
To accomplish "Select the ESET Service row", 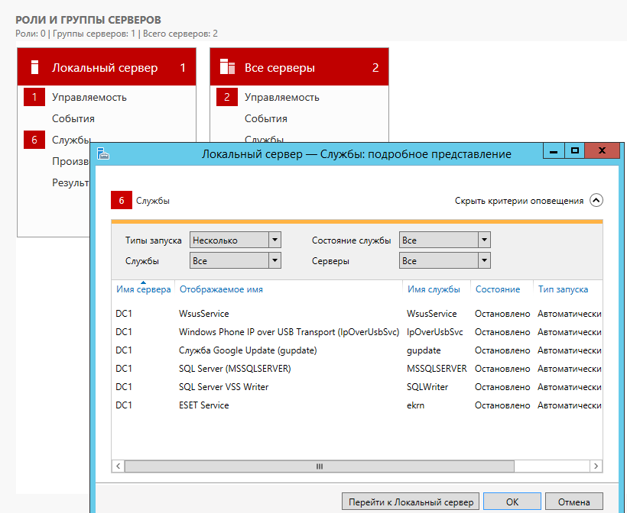I will coord(357,405).
